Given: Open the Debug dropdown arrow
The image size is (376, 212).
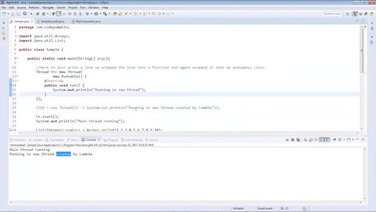Looking at the screenshot, I should pyautogui.click(x=92, y=14).
